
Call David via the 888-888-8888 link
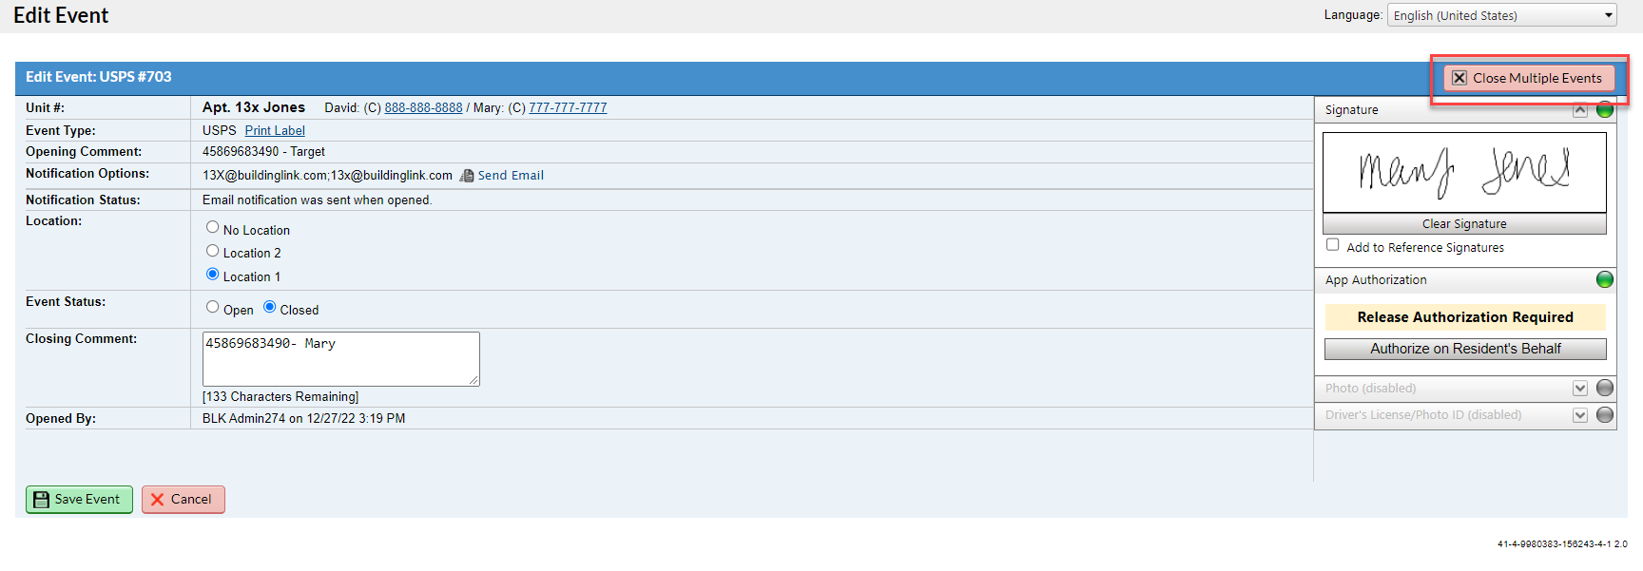click(x=422, y=107)
